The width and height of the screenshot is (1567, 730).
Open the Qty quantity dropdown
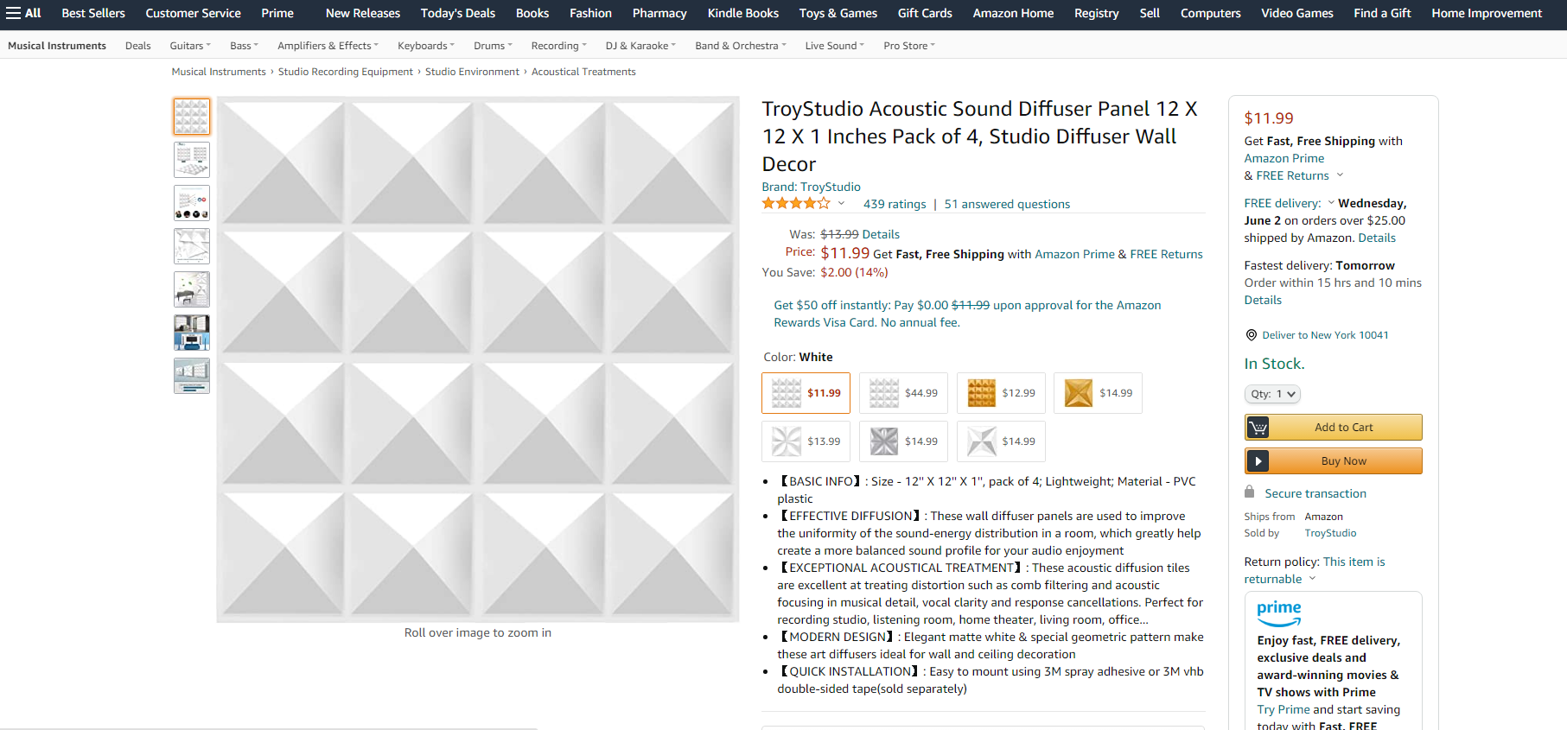pos(1272,394)
